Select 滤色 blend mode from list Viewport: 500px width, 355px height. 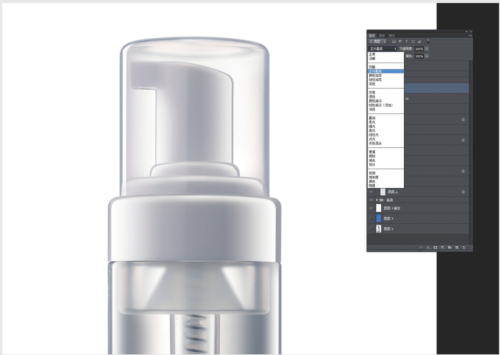372,97
